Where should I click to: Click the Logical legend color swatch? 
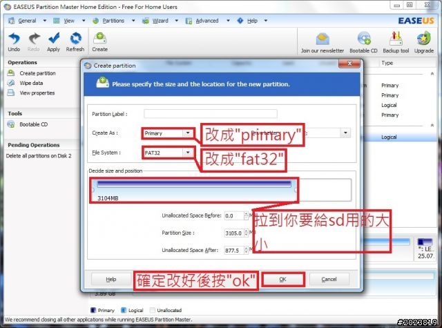(123, 310)
